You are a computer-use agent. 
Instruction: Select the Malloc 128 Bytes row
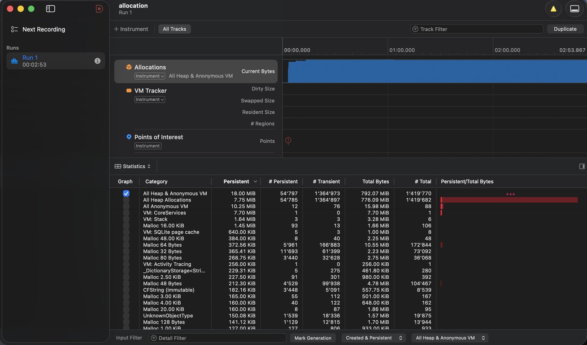(348, 322)
